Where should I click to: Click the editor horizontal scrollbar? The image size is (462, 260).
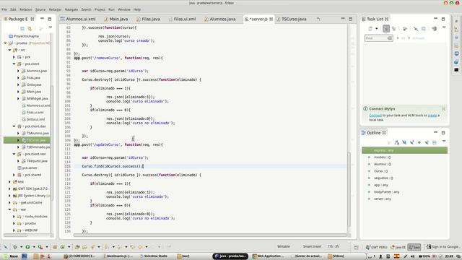(210, 235)
